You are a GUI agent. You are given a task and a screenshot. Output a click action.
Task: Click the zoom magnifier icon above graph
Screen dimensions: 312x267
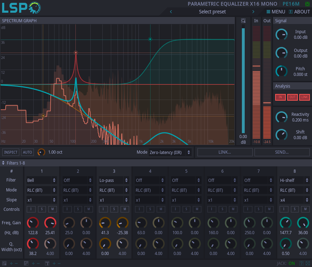click(x=243, y=21)
